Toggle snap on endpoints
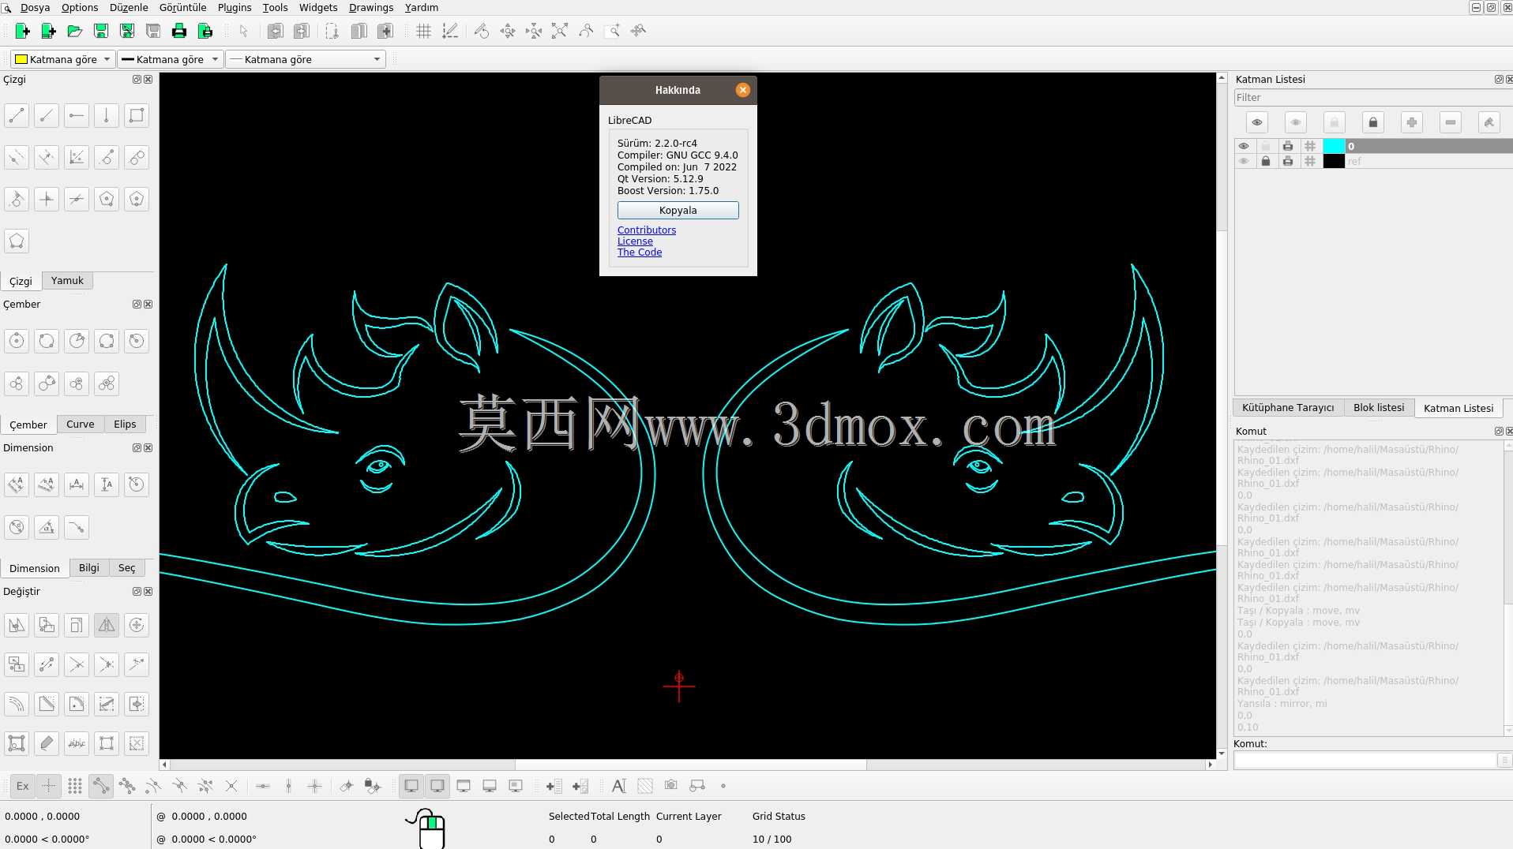 (101, 786)
